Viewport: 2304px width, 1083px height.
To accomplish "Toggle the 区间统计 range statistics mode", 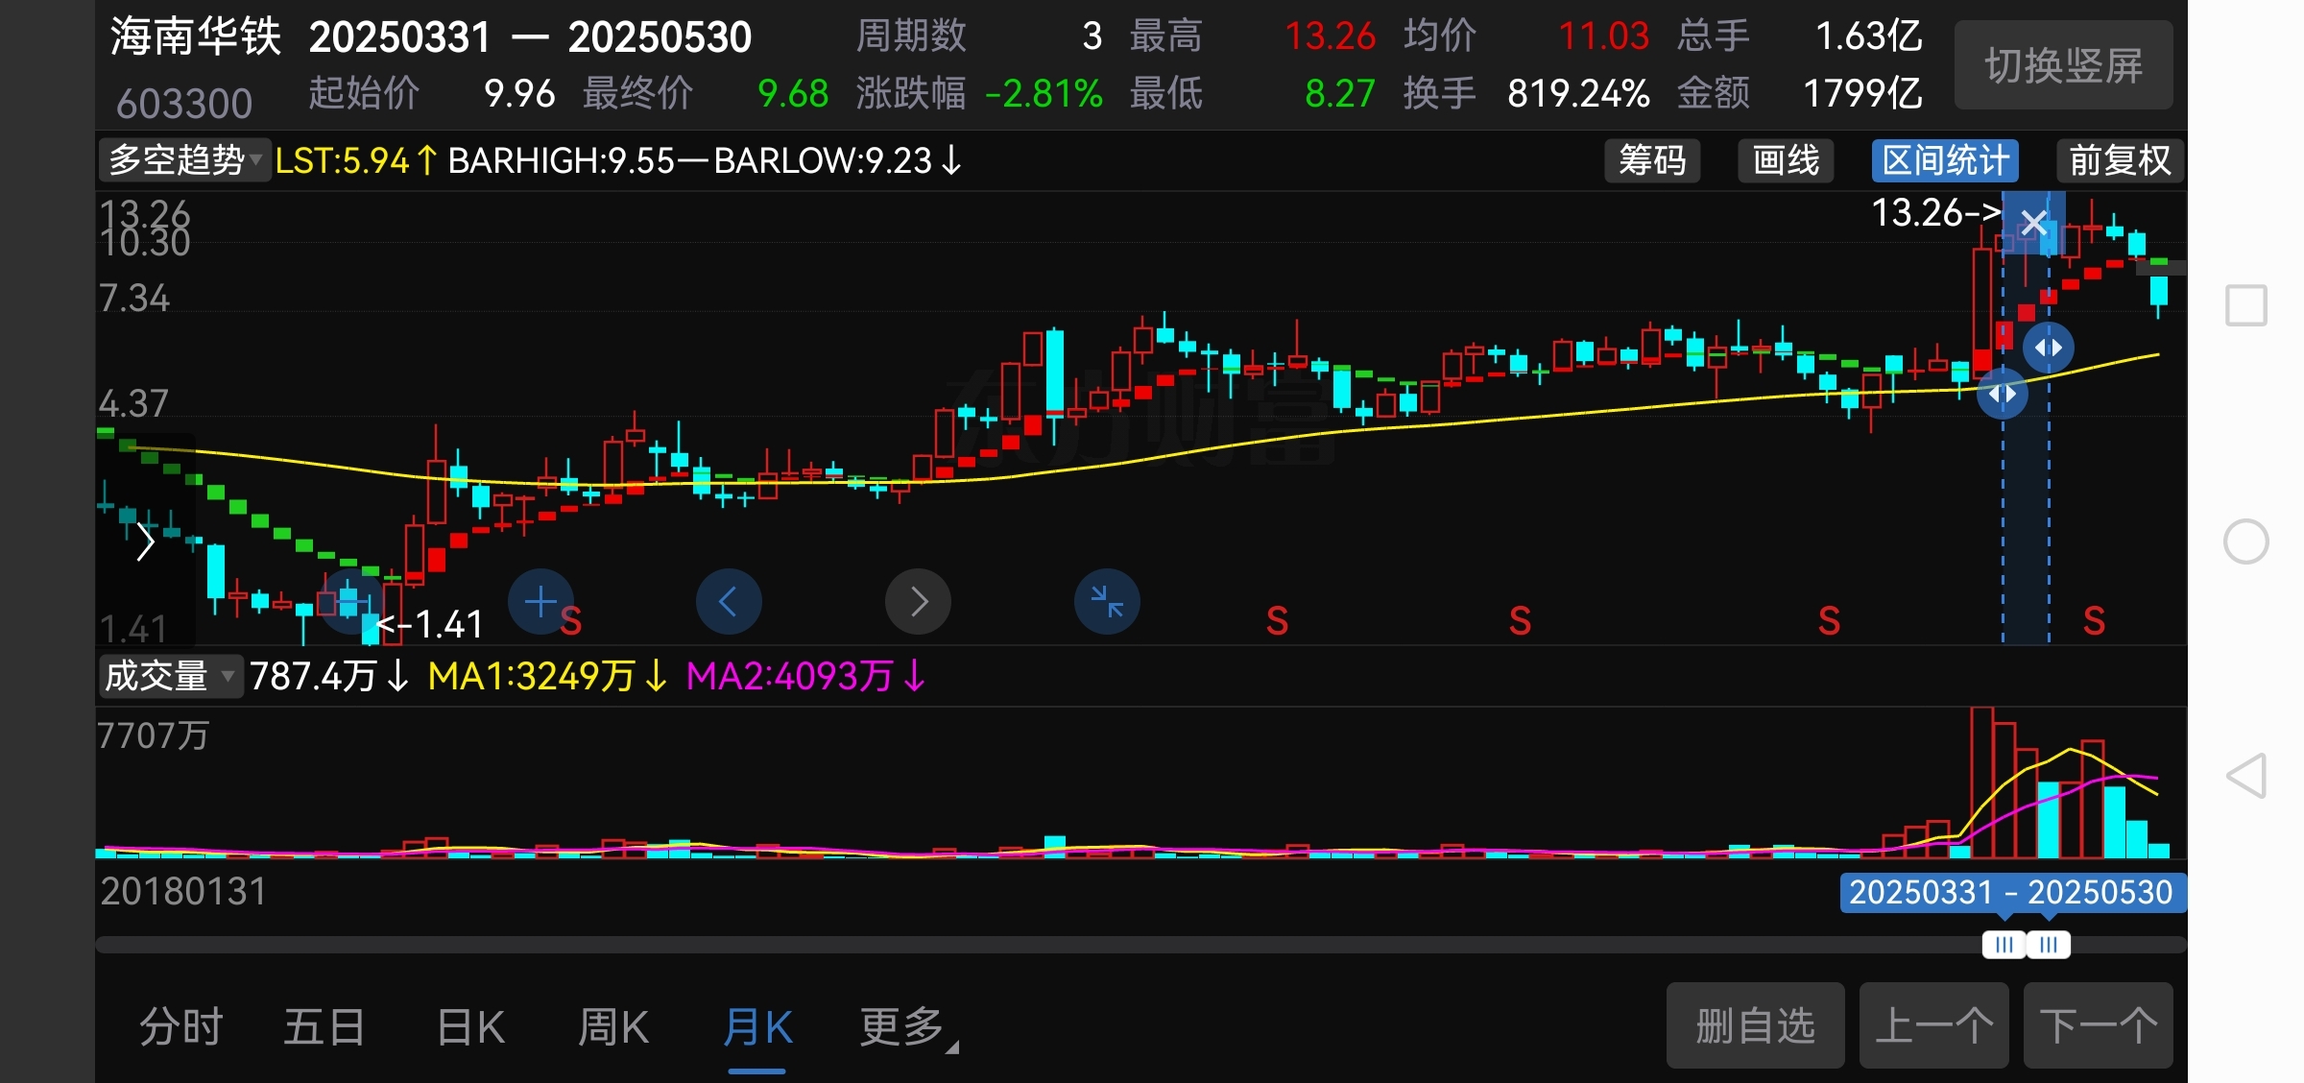I will (1945, 160).
